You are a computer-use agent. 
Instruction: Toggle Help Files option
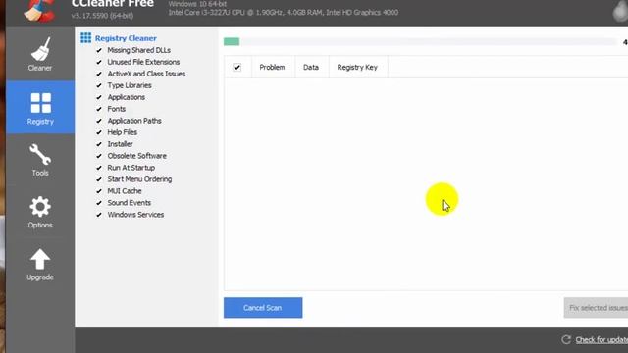99,132
